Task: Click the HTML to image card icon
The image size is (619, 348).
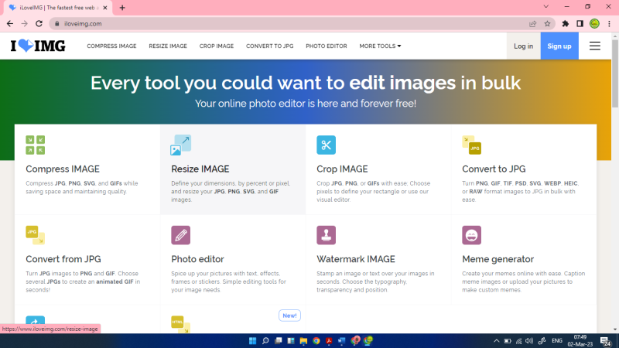Action: tap(181, 324)
